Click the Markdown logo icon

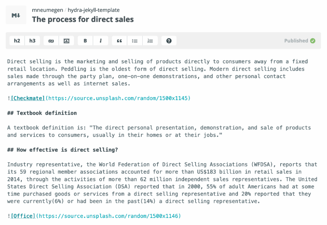point(16,14)
